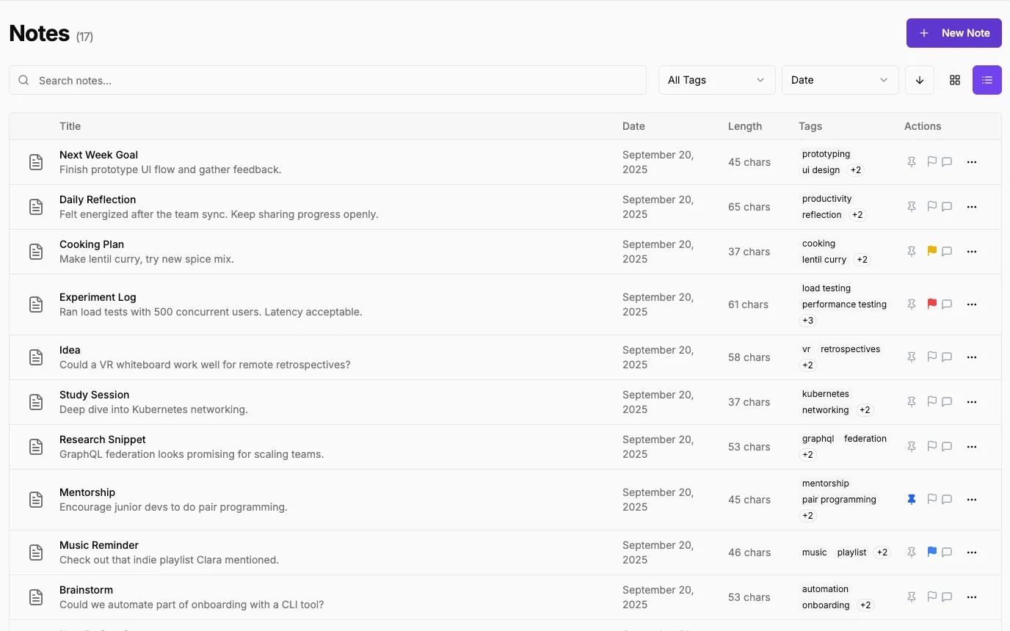Open the Next Week Goal note title
Viewport: 1010px width, 631px height.
pyautogui.click(x=98, y=155)
